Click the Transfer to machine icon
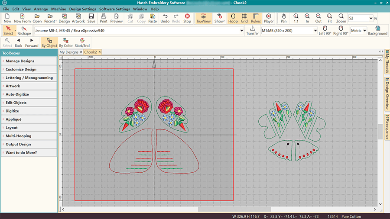 click(252, 31)
